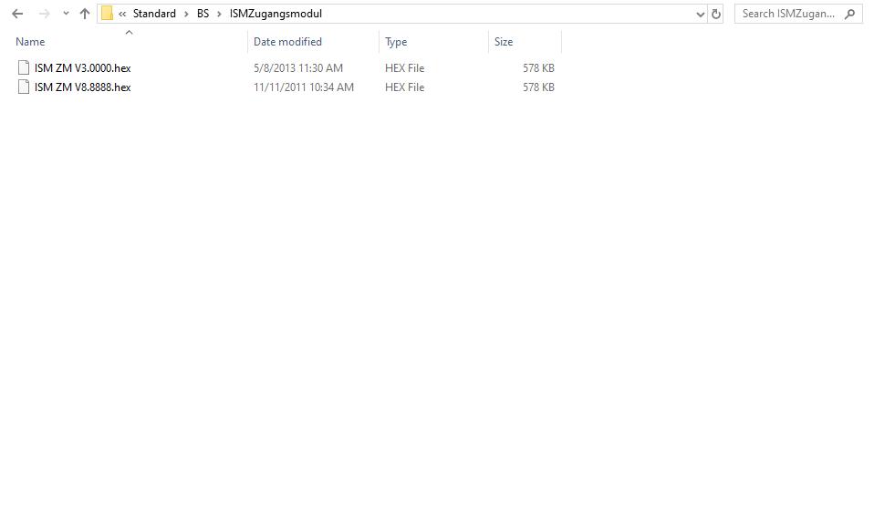Click the refresh icon beside the address bar

pos(716,14)
